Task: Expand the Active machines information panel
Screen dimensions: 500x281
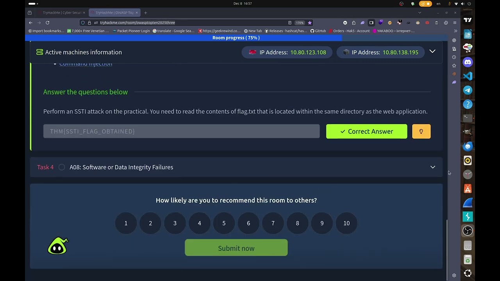Action: tap(432, 52)
